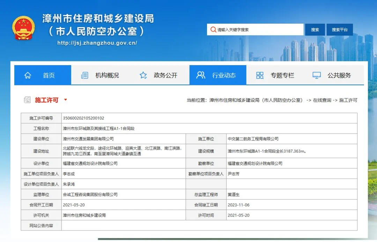Click the home house icon
Image resolution: width=377 pixels, height=242 pixels.
click(28, 75)
